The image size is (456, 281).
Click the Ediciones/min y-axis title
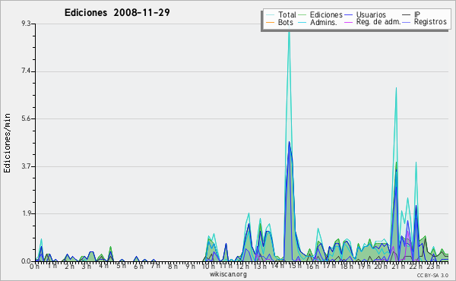(x=7, y=143)
